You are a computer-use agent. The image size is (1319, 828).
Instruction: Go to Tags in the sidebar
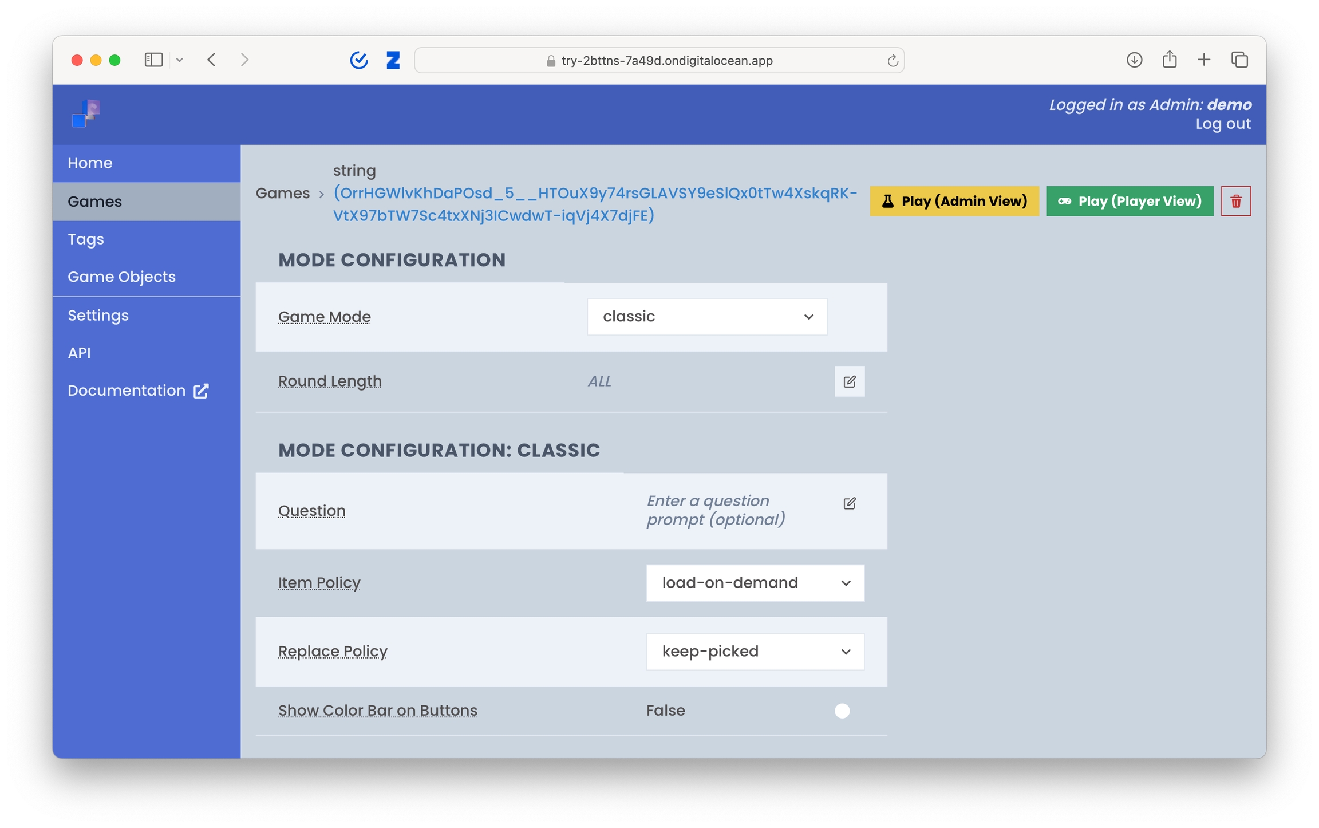click(86, 239)
